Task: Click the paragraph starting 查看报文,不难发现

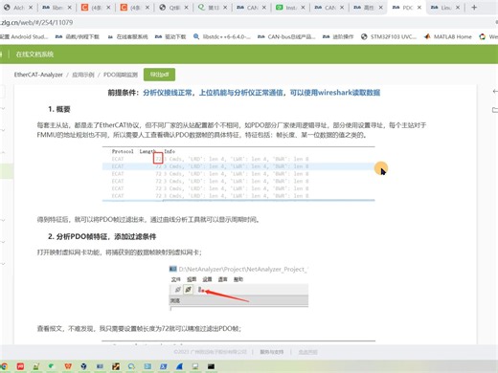Action: pos(139,328)
